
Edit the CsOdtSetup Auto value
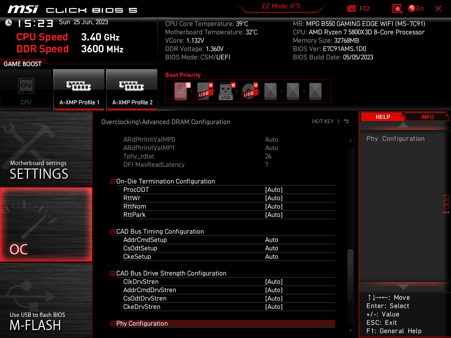tap(271, 248)
